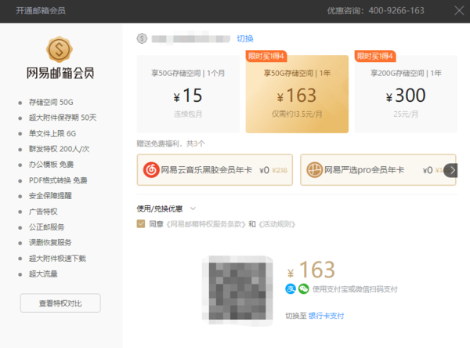Click 切换 to switch account

(x=245, y=38)
